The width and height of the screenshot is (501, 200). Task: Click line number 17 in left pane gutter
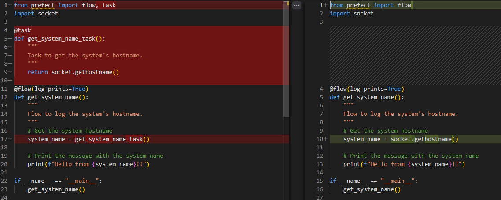[4, 139]
